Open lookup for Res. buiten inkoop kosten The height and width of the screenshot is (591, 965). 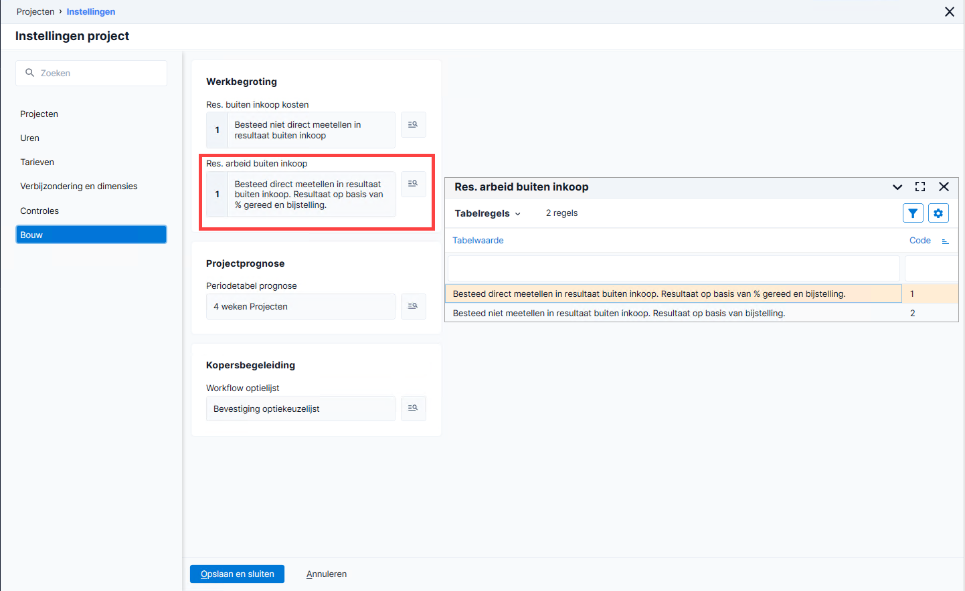(x=413, y=124)
